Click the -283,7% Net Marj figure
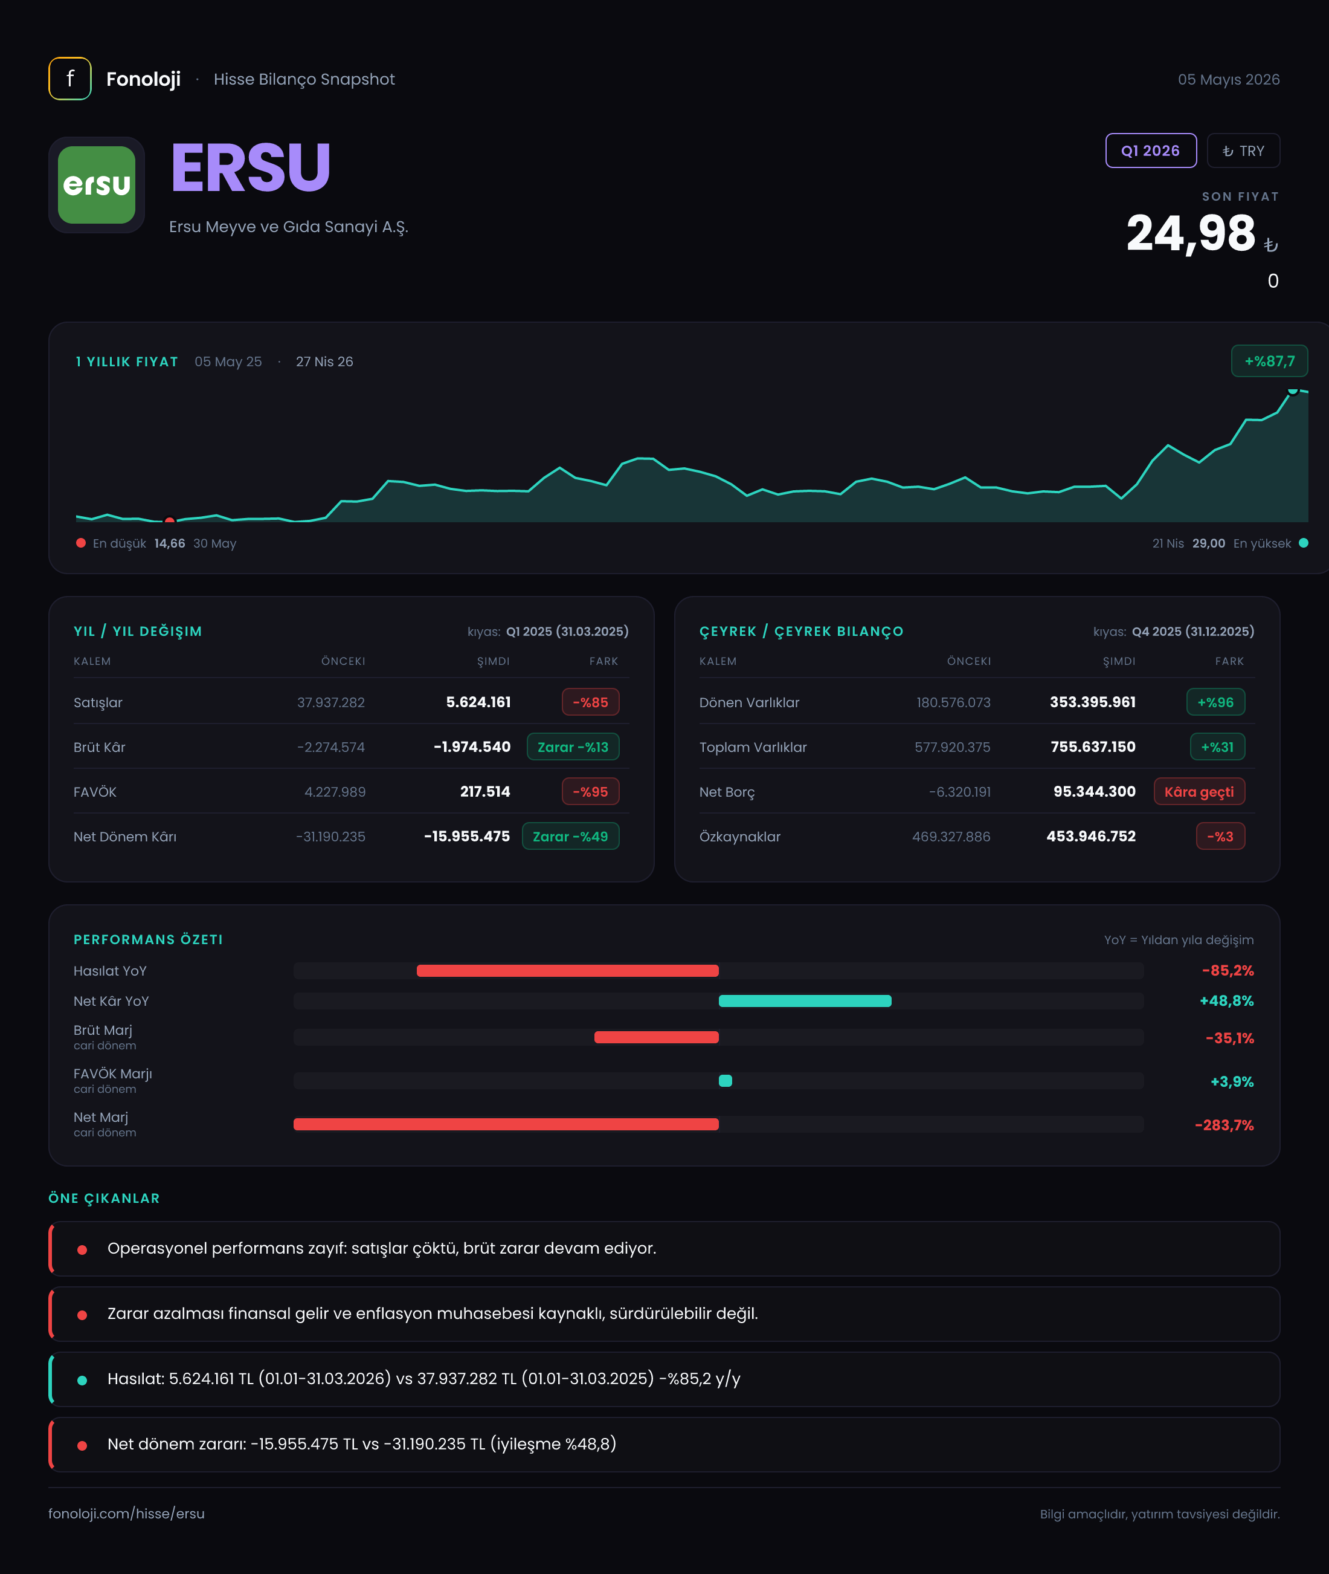 (x=1224, y=1125)
